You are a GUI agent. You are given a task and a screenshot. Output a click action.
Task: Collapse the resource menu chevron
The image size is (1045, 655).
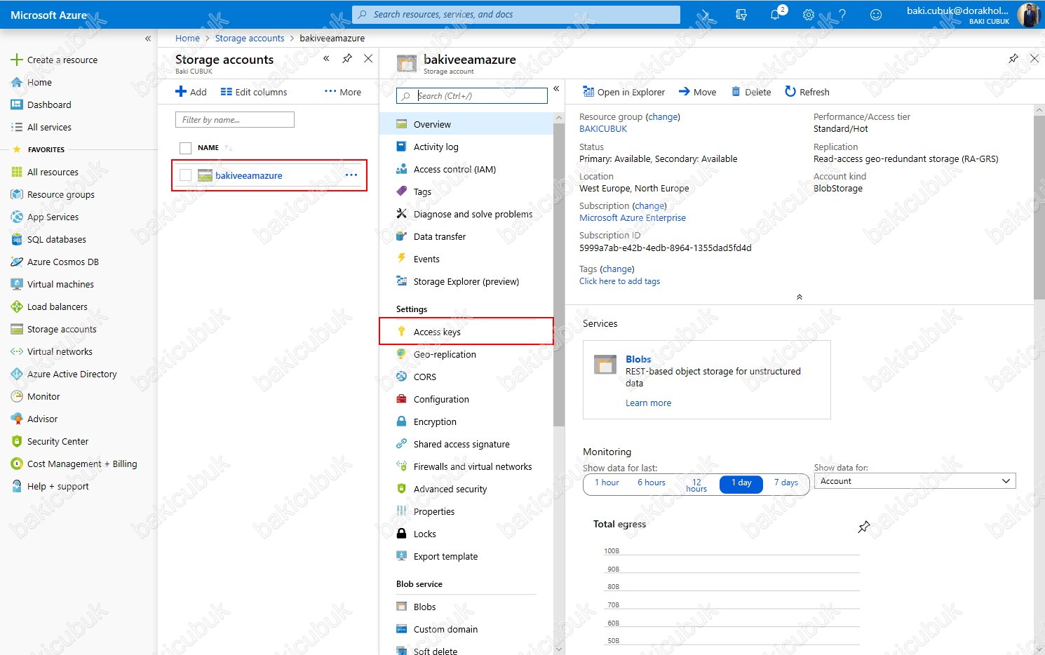(556, 88)
